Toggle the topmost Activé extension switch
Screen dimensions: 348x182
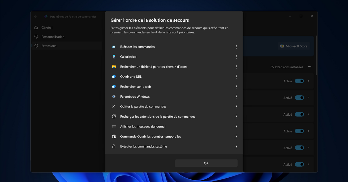[299, 81]
